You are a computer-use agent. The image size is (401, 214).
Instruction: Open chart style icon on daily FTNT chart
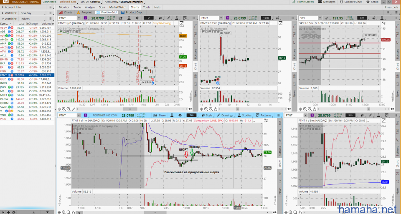tap(160, 18)
